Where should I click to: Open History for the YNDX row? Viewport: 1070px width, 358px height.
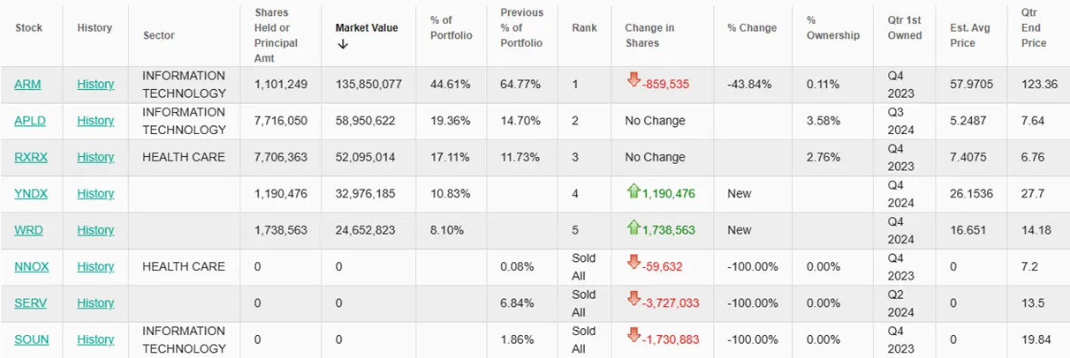click(95, 194)
